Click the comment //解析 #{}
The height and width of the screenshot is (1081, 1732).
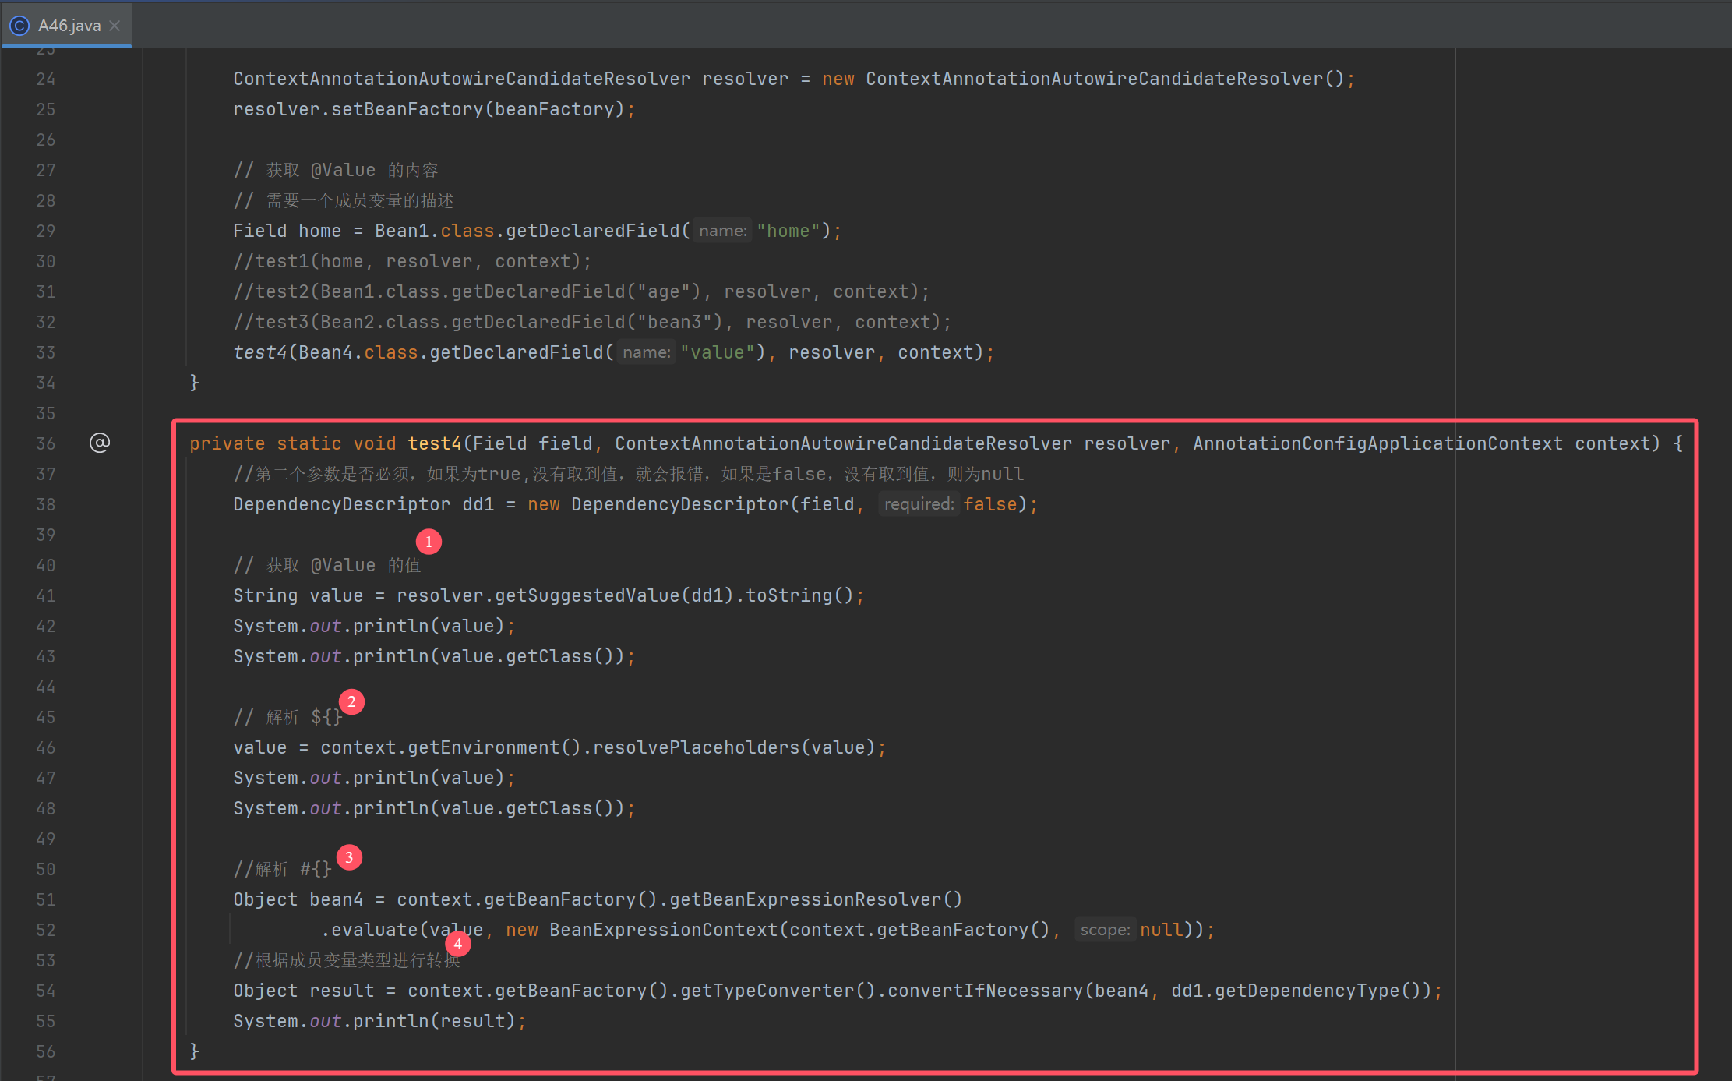[283, 869]
